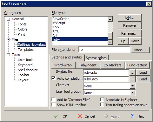Enable Show HTML toolbar checkbox

click(x=53, y=105)
